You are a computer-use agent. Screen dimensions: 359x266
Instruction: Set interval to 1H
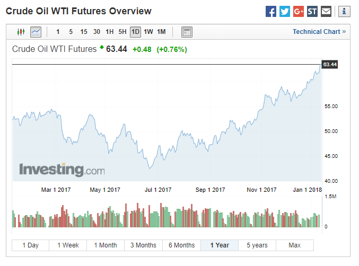(110, 32)
